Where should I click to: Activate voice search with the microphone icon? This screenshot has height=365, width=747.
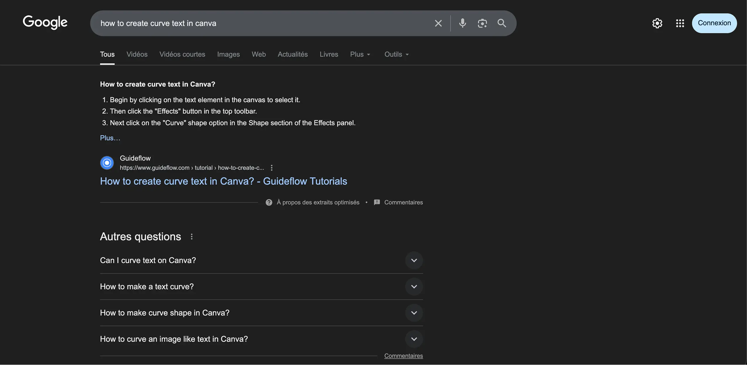462,23
